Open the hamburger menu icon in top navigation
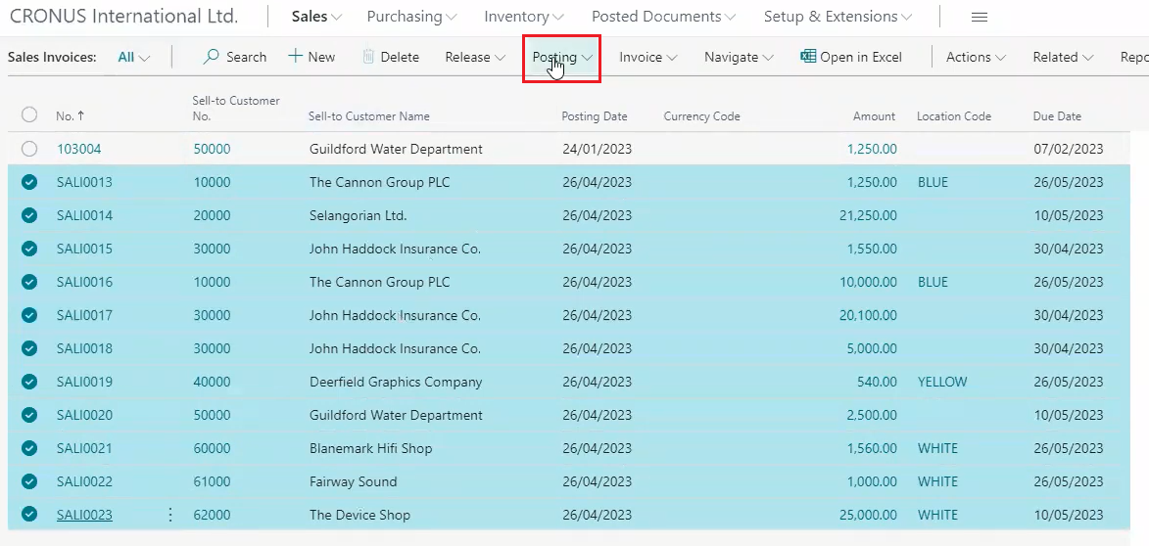 pyautogui.click(x=979, y=17)
